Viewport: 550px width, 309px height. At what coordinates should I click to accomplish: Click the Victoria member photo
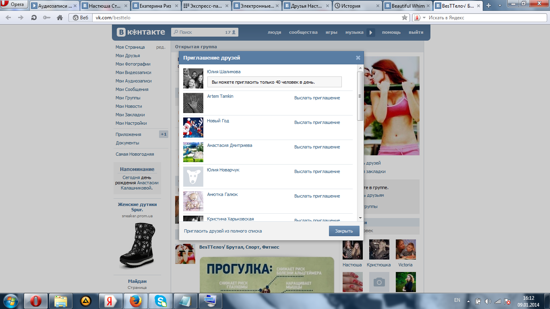(x=405, y=249)
